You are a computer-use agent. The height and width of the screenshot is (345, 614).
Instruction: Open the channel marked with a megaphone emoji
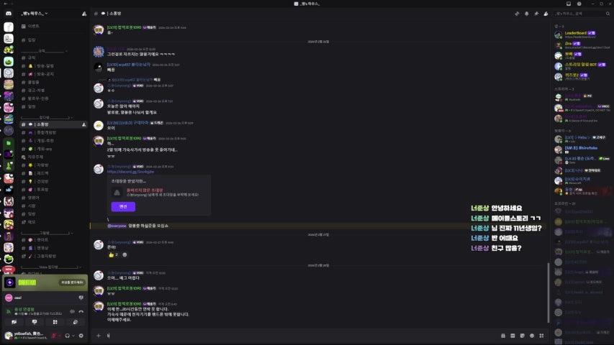tap(53, 74)
